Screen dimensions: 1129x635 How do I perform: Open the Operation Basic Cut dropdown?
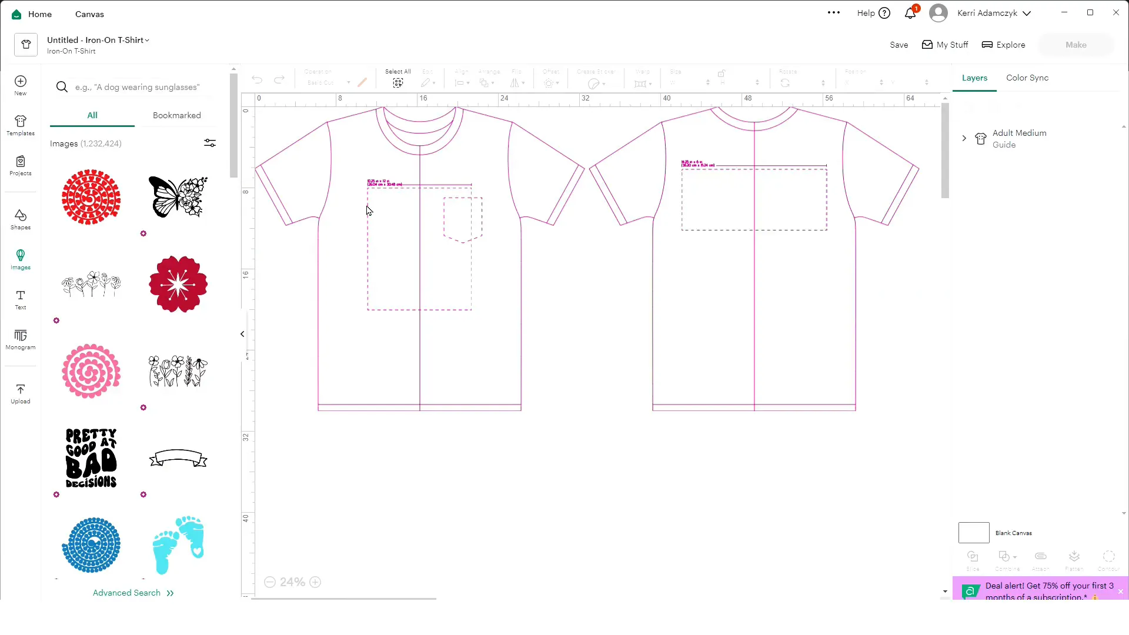tap(328, 82)
